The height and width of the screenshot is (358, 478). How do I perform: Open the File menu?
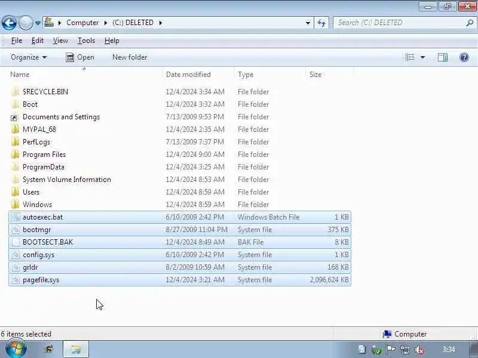[x=17, y=41]
